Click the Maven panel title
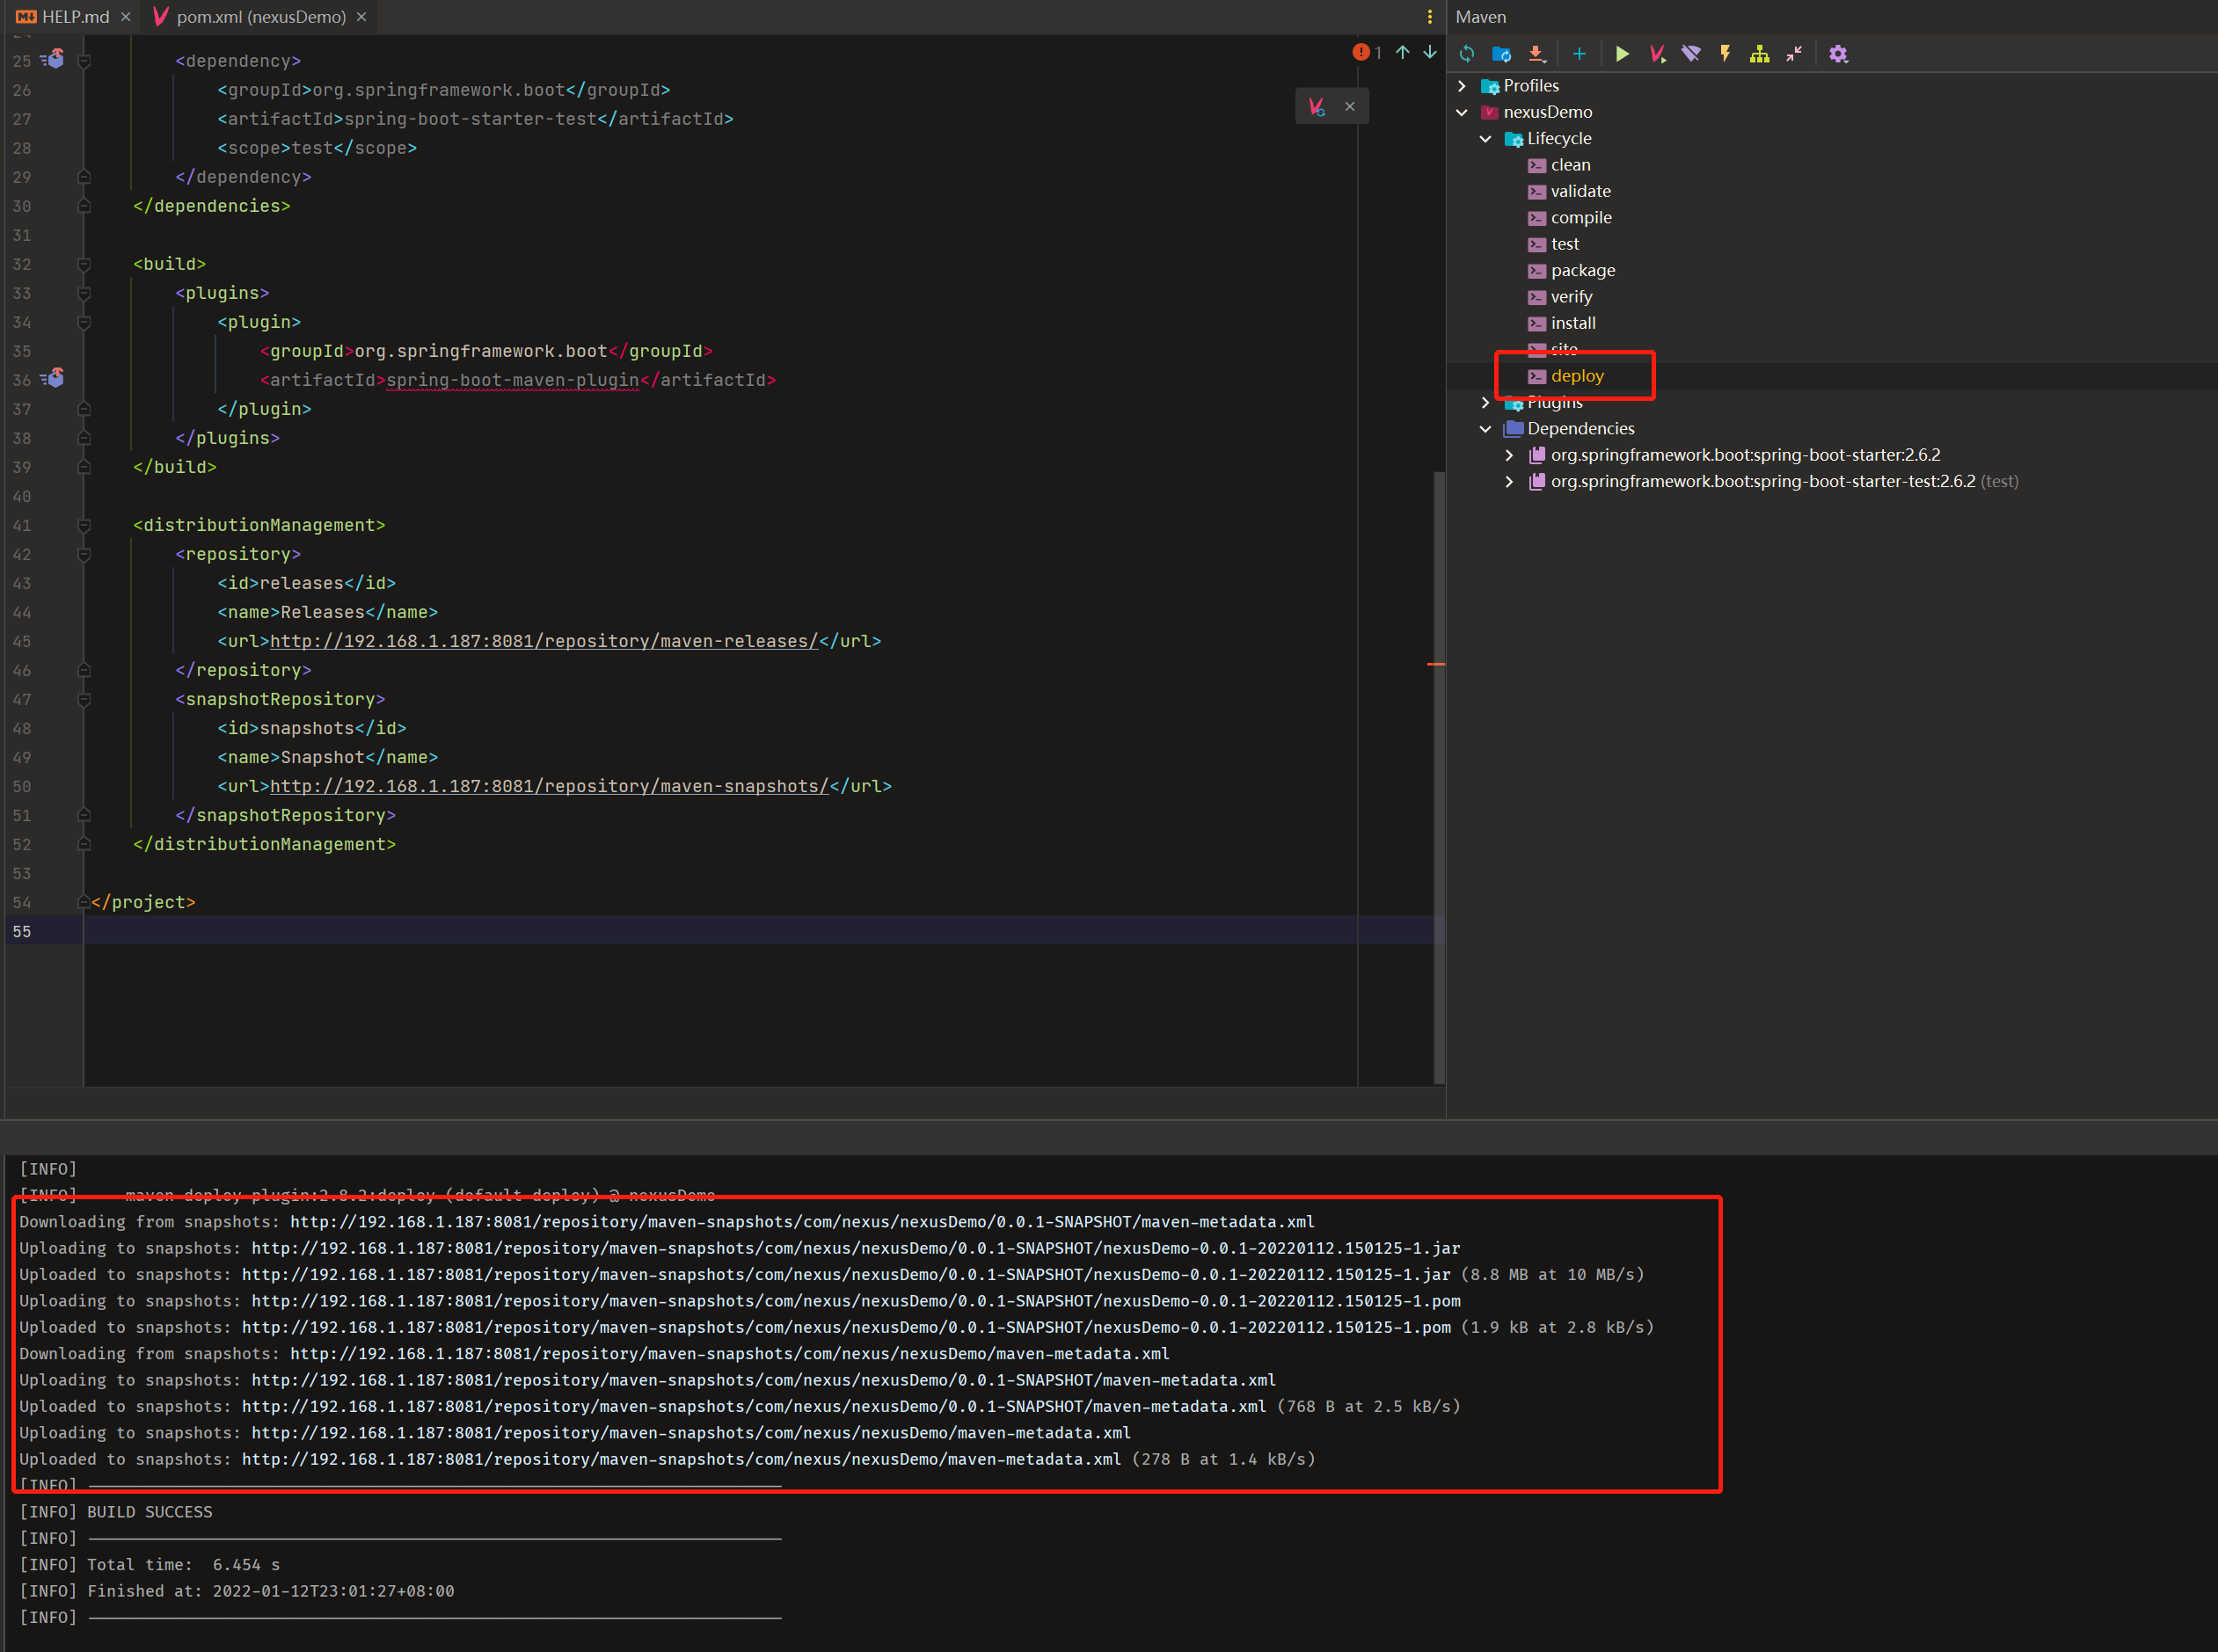Image resolution: width=2218 pixels, height=1652 pixels. tap(1481, 17)
